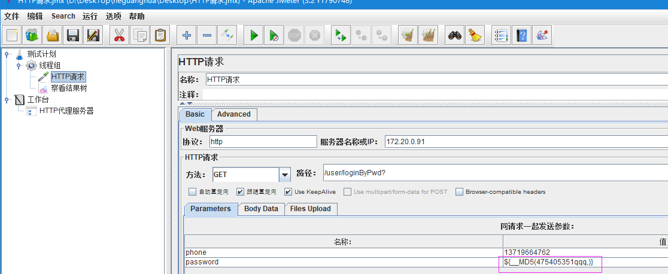Image resolution: width=668 pixels, height=274 pixels.
Task: Click the 协议 field containing http
Action: [263, 141]
